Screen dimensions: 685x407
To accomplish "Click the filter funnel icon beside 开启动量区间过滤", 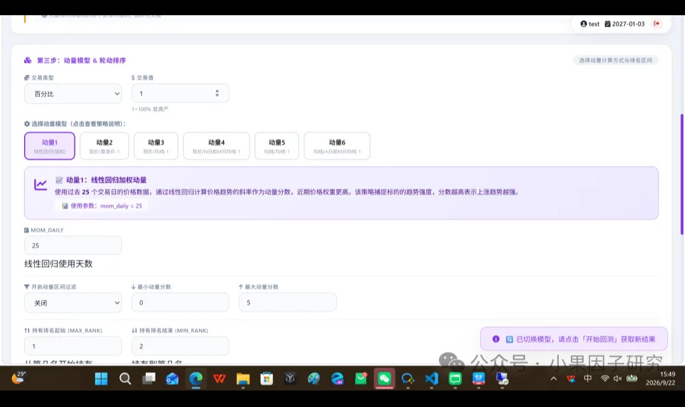I will tap(27, 287).
